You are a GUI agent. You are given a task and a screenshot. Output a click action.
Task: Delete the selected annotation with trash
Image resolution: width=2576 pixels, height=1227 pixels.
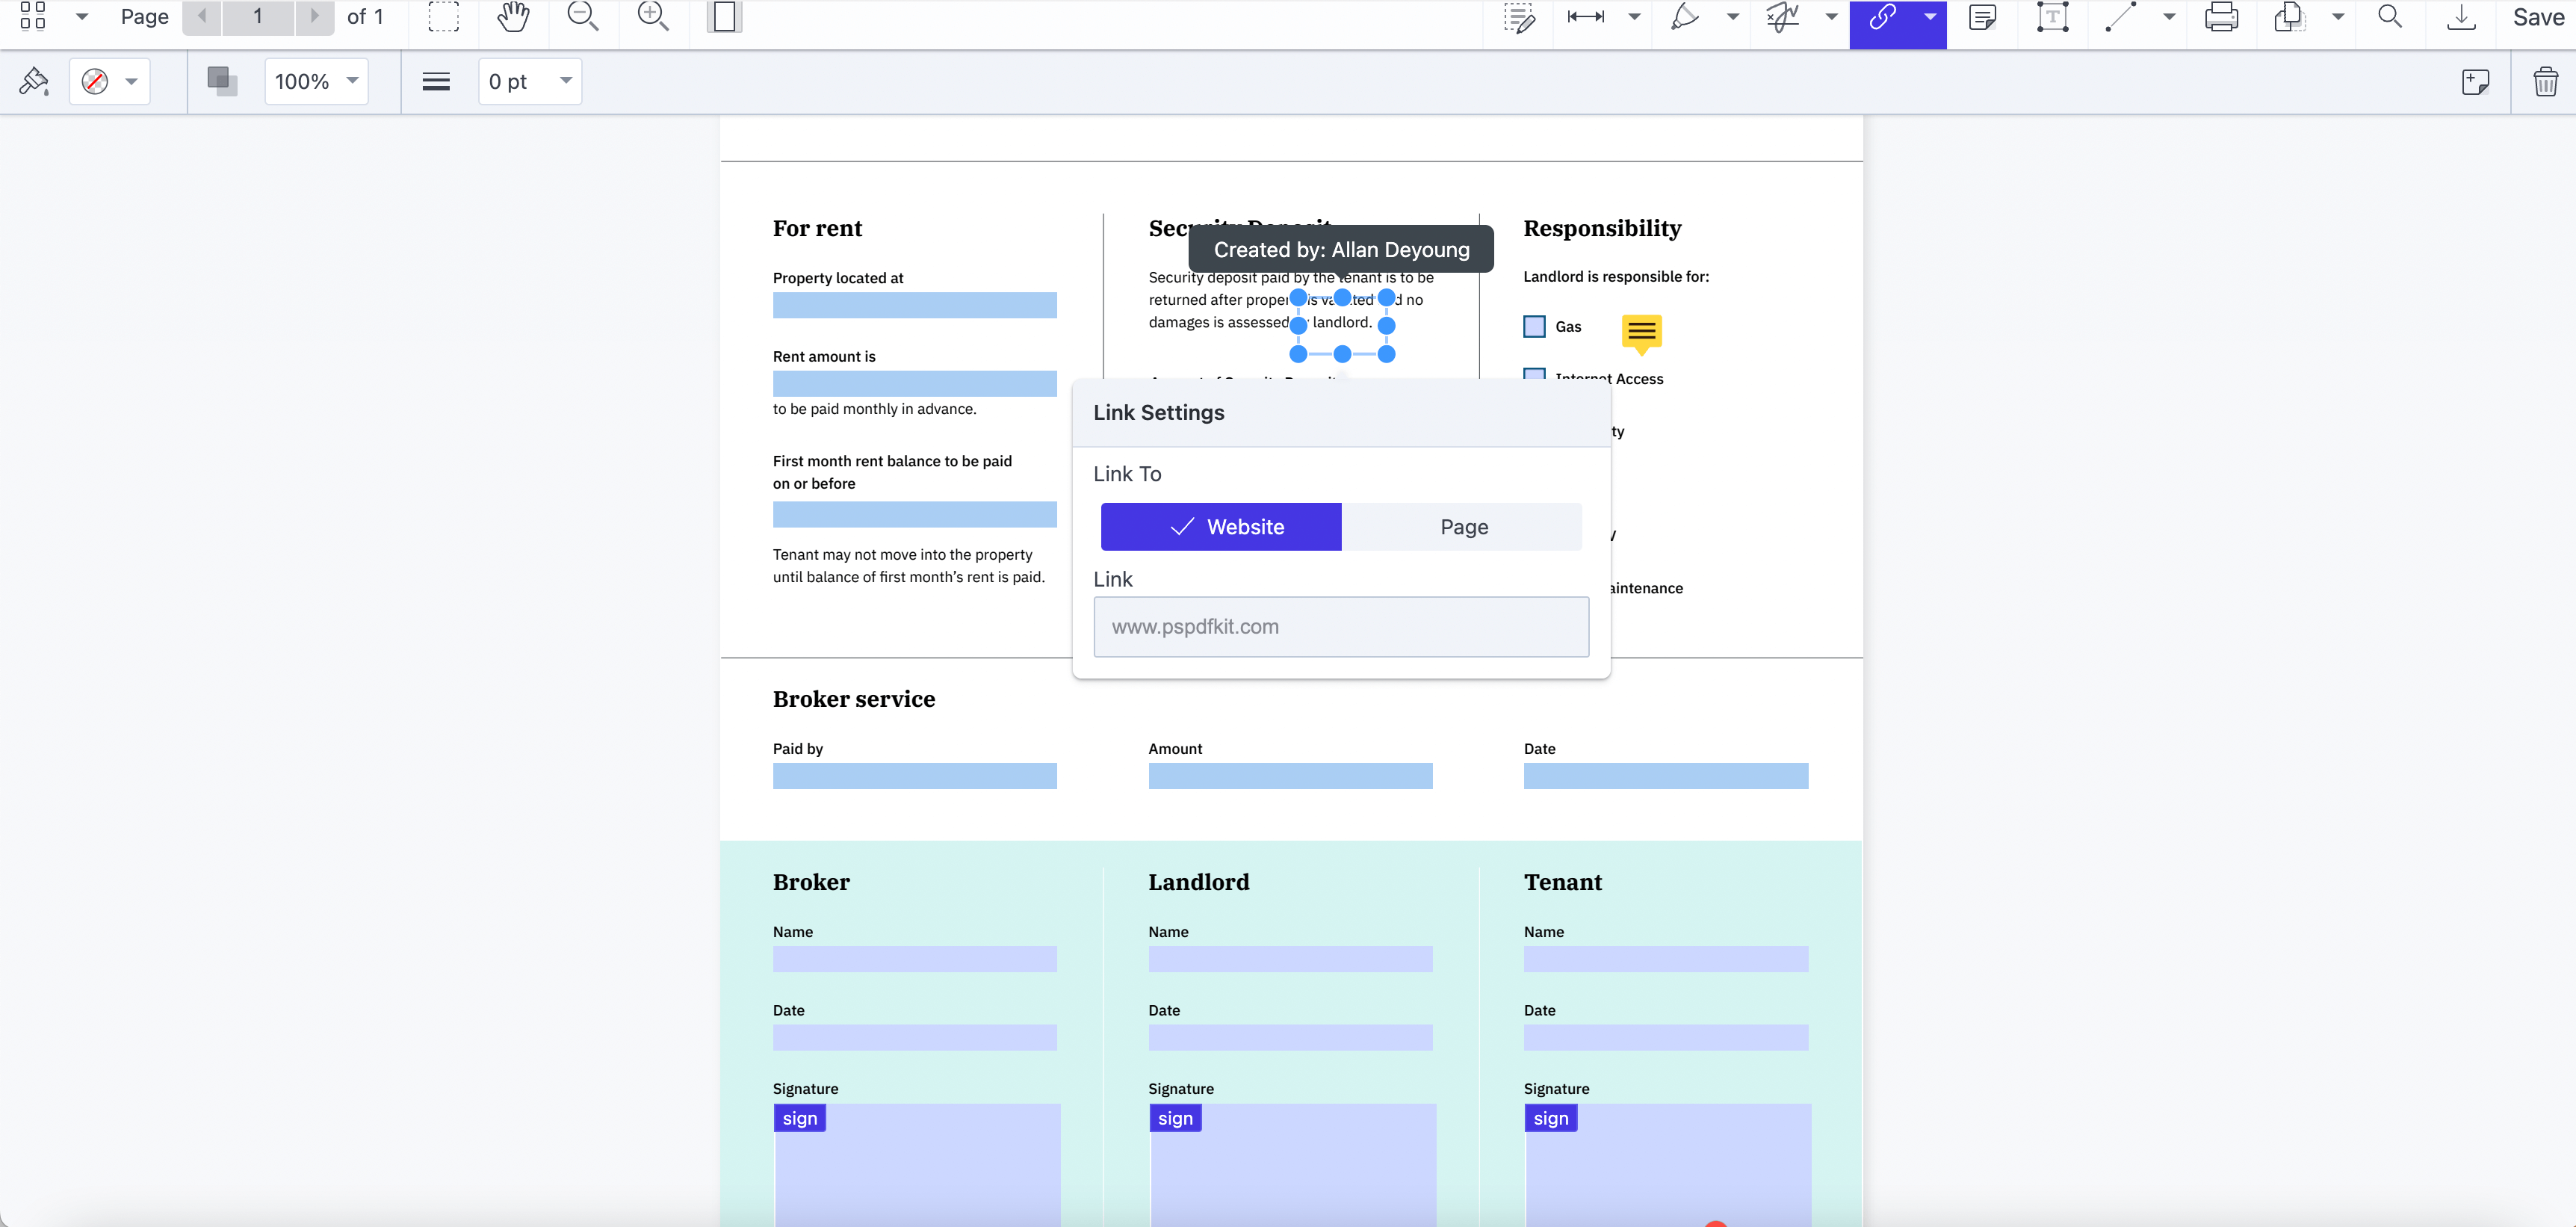(x=2545, y=81)
